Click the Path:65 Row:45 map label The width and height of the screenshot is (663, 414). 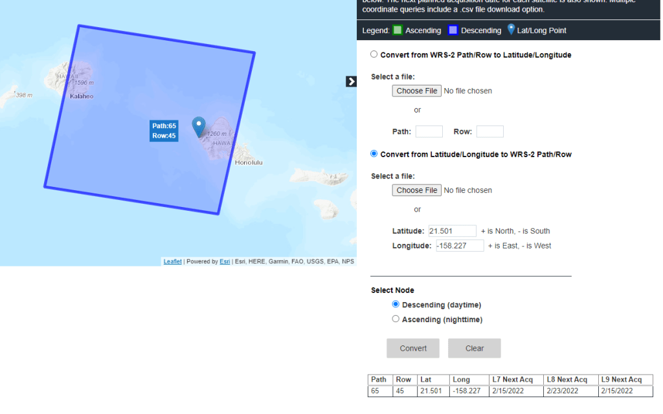[164, 131]
